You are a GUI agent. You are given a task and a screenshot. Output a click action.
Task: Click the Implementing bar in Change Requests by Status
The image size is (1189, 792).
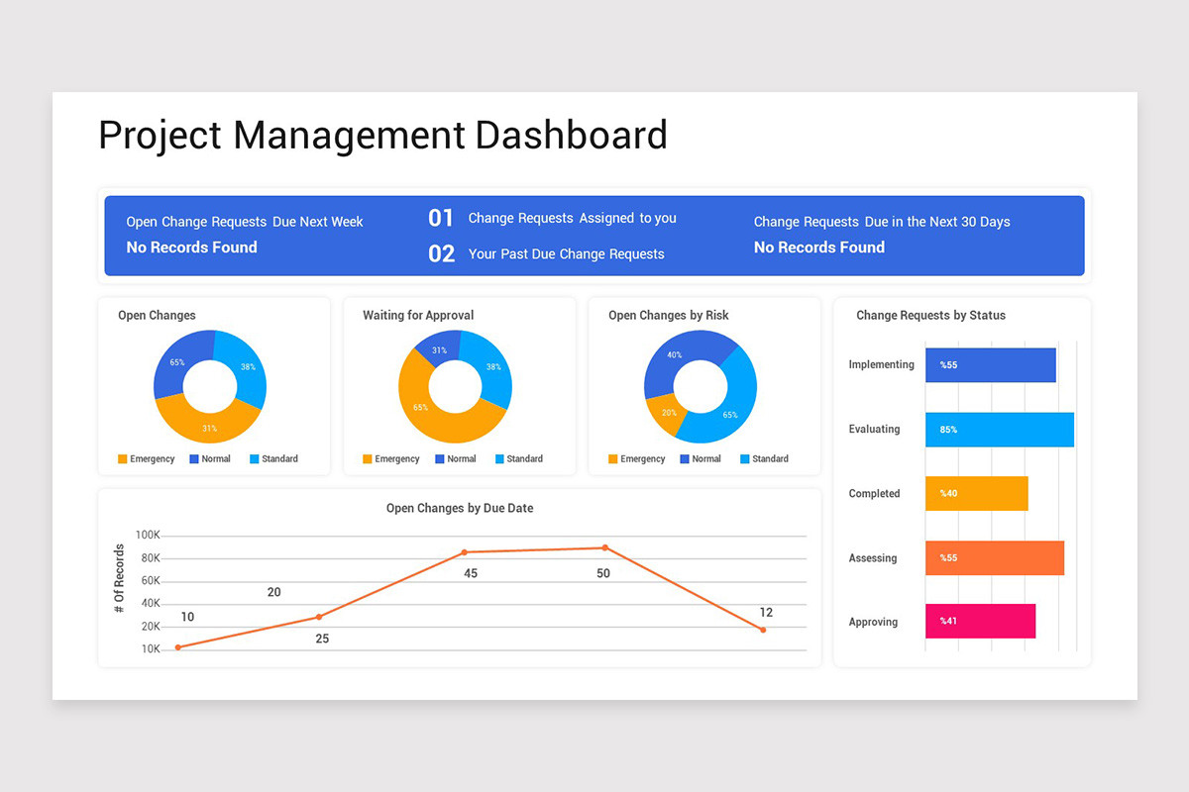[989, 364]
